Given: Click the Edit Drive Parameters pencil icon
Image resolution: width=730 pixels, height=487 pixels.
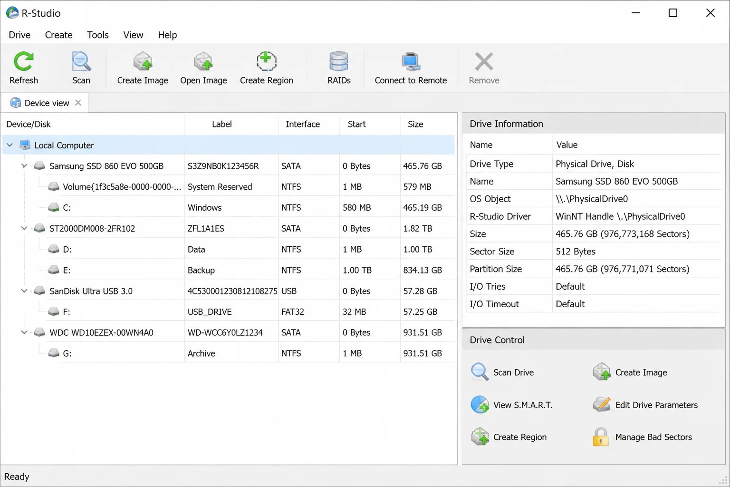Looking at the screenshot, I should [601, 405].
